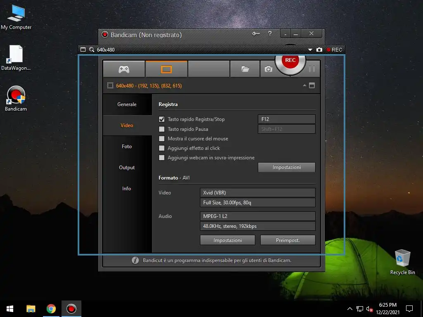Open the capture frame dropdown arrow

(310, 50)
